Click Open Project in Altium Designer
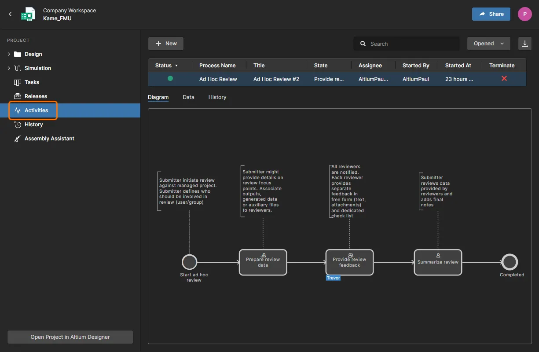 click(70, 337)
